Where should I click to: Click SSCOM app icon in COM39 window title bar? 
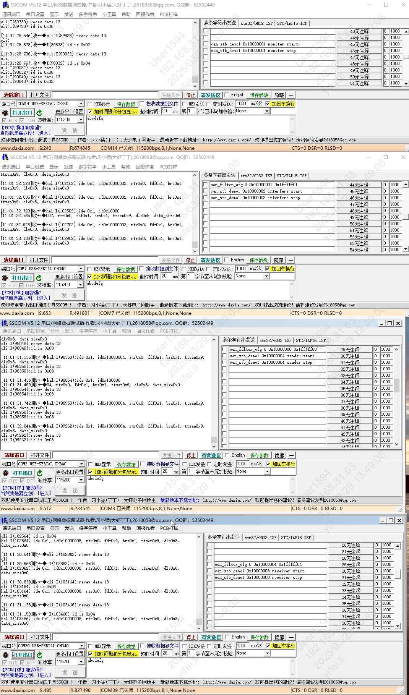click(5, 520)
